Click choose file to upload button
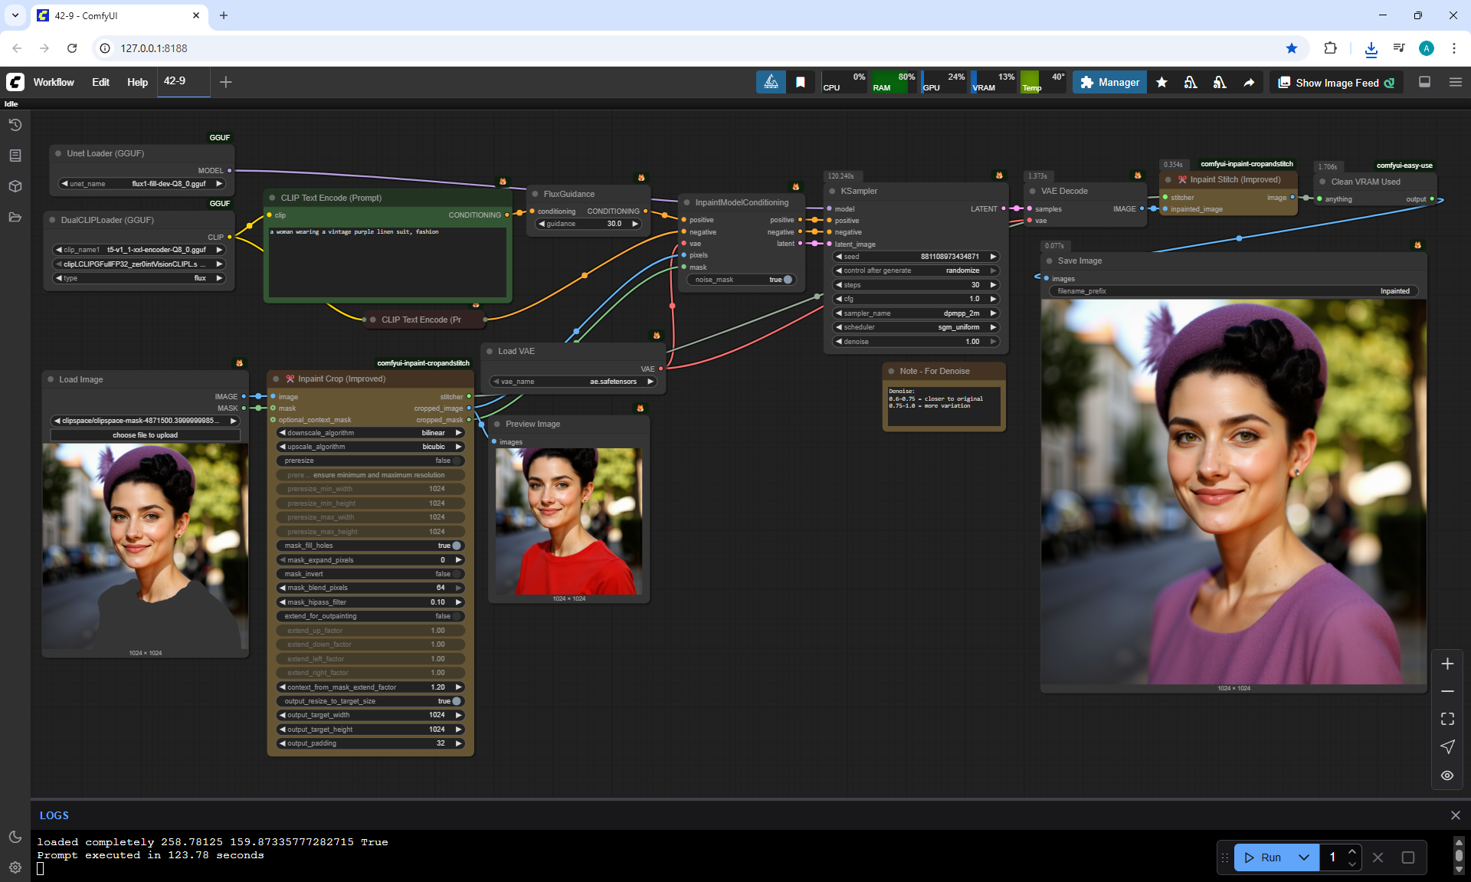Viewport: 1471px width, 882px height. pos(145,435)
